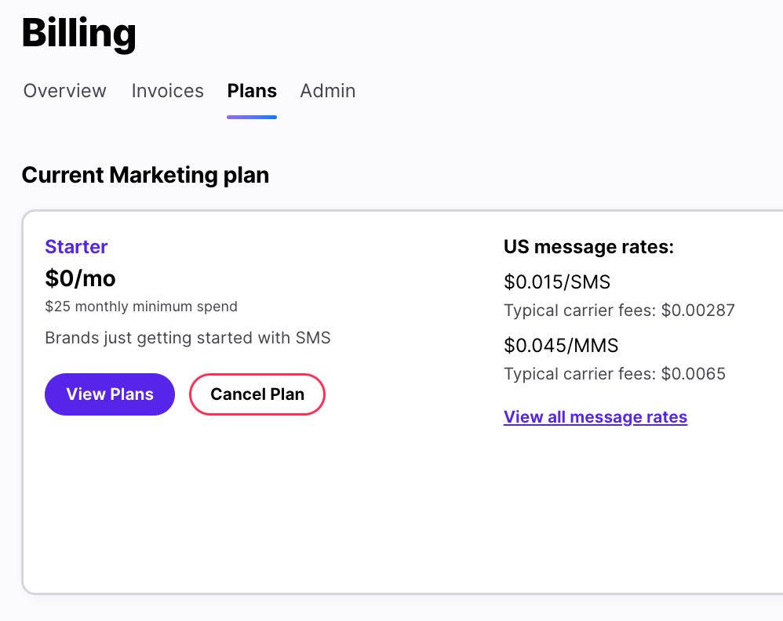
Task: Select the US message rates heading
Action: [588, 246]
